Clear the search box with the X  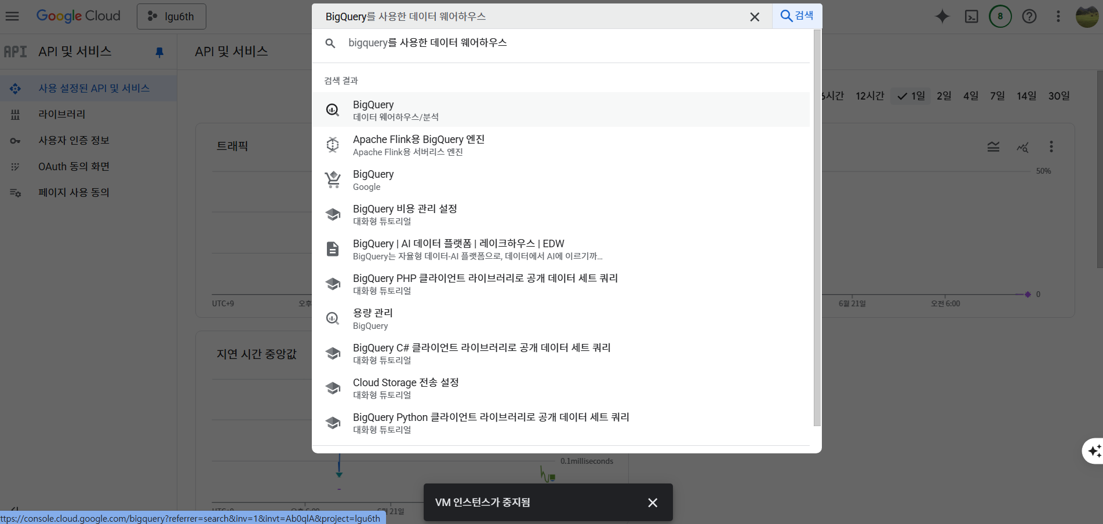click(755, 17)
